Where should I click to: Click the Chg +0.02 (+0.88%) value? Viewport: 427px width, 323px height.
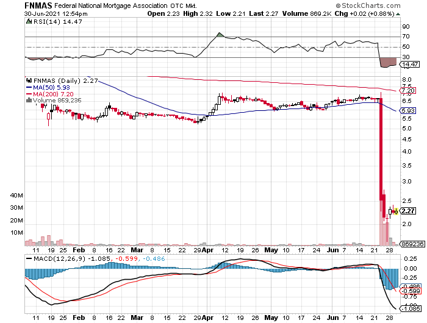[364, 13]
